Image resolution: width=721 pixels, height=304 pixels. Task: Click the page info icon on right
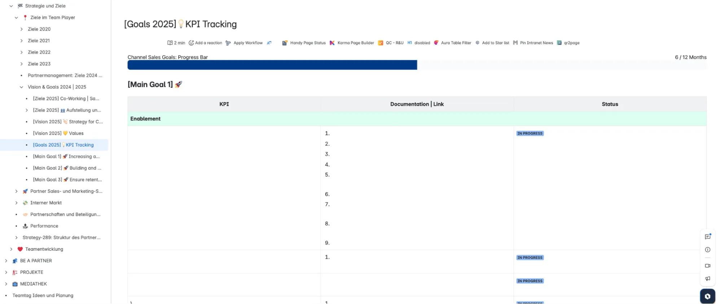coord(707,250)
